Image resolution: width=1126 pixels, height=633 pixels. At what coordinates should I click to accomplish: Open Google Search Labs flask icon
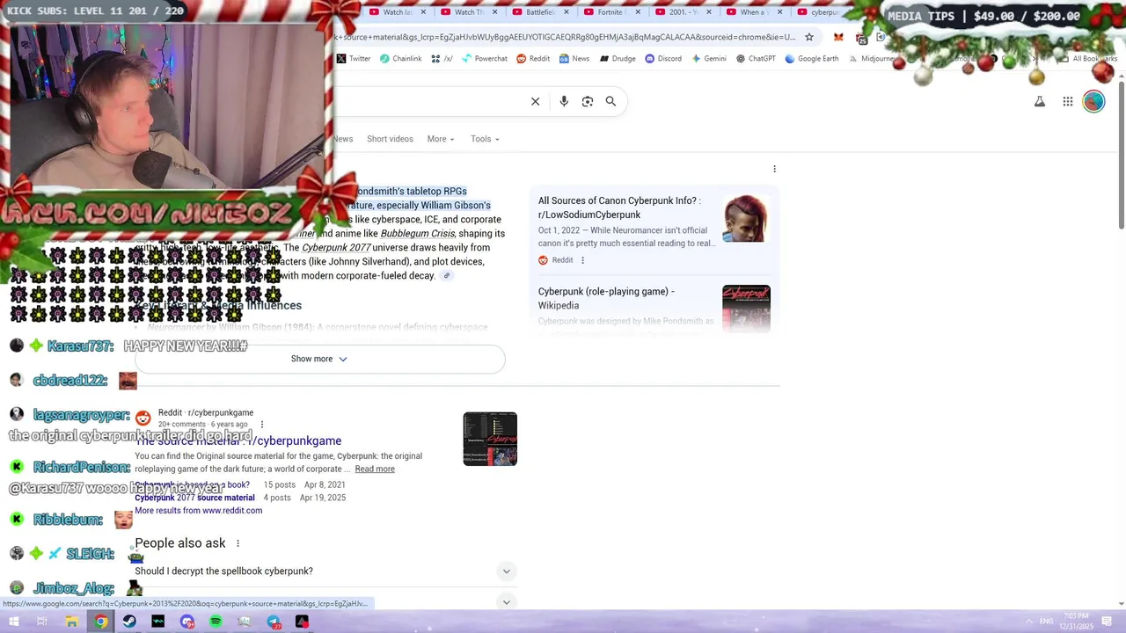click(1040, 102)
